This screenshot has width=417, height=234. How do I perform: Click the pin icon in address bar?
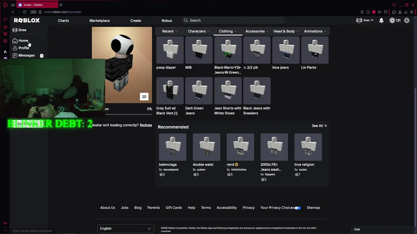pos(362,12)
